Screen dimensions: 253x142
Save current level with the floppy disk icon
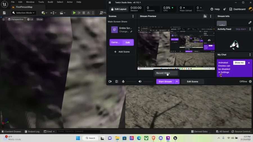[4, 13]
